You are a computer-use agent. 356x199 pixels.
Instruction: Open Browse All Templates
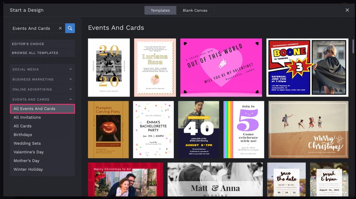42,53
